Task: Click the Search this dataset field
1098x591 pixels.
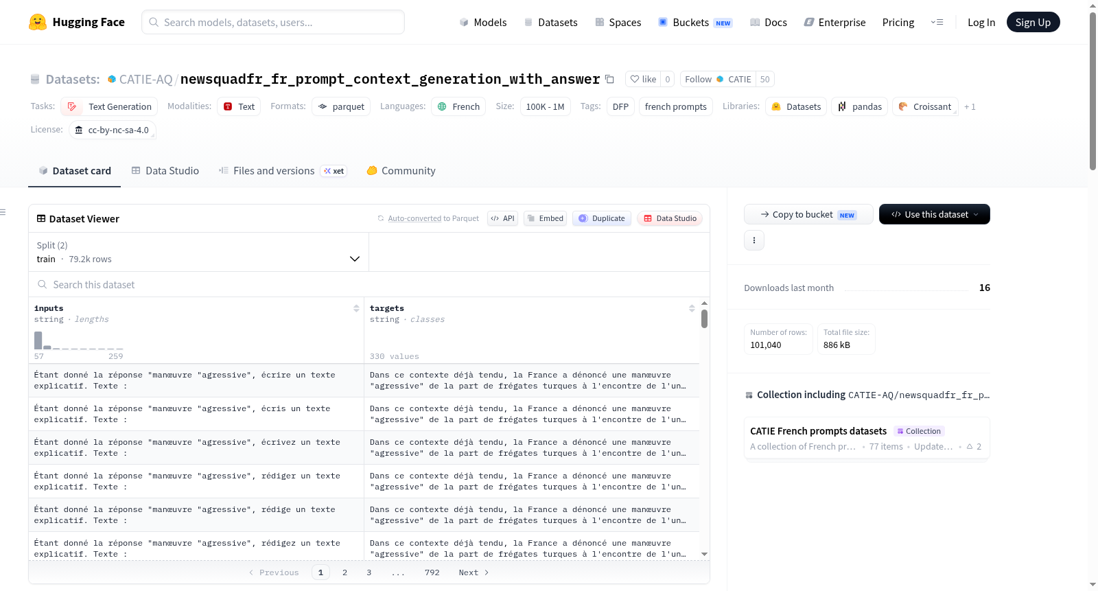Action: point(369,285)
